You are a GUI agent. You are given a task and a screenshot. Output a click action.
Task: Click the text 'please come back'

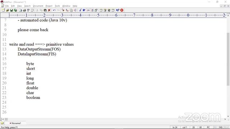tap(33, 30)
